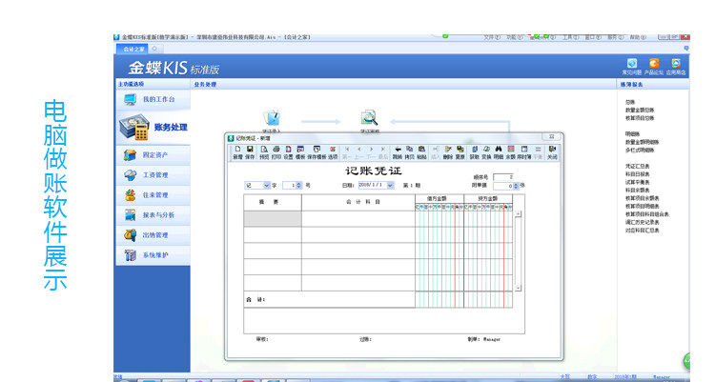Click the 跳转 (Jump) arrow icon
The image size is (715, 382).
pyautogui.click(x=398, y=152)
